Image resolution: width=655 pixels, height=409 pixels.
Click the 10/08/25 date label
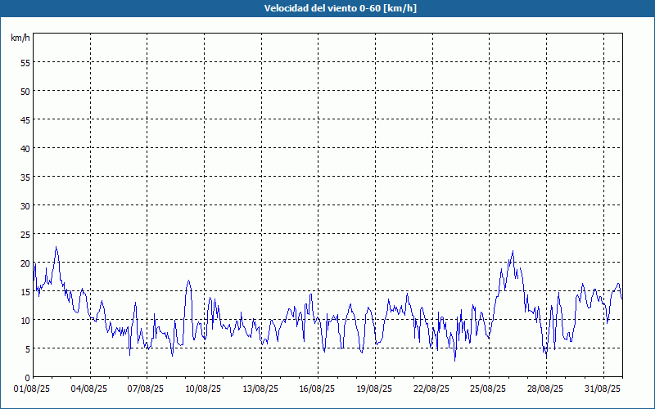point(203,389)
